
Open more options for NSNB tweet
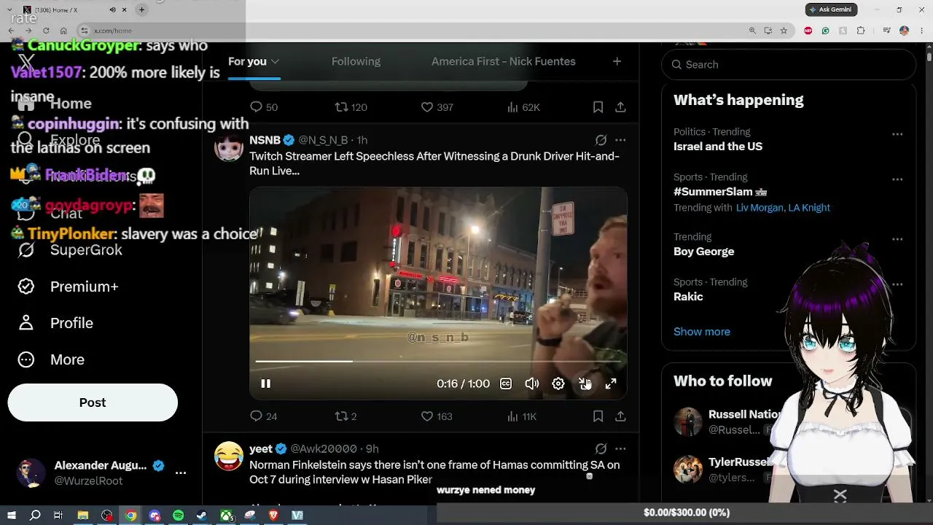(x=620, y=140)
